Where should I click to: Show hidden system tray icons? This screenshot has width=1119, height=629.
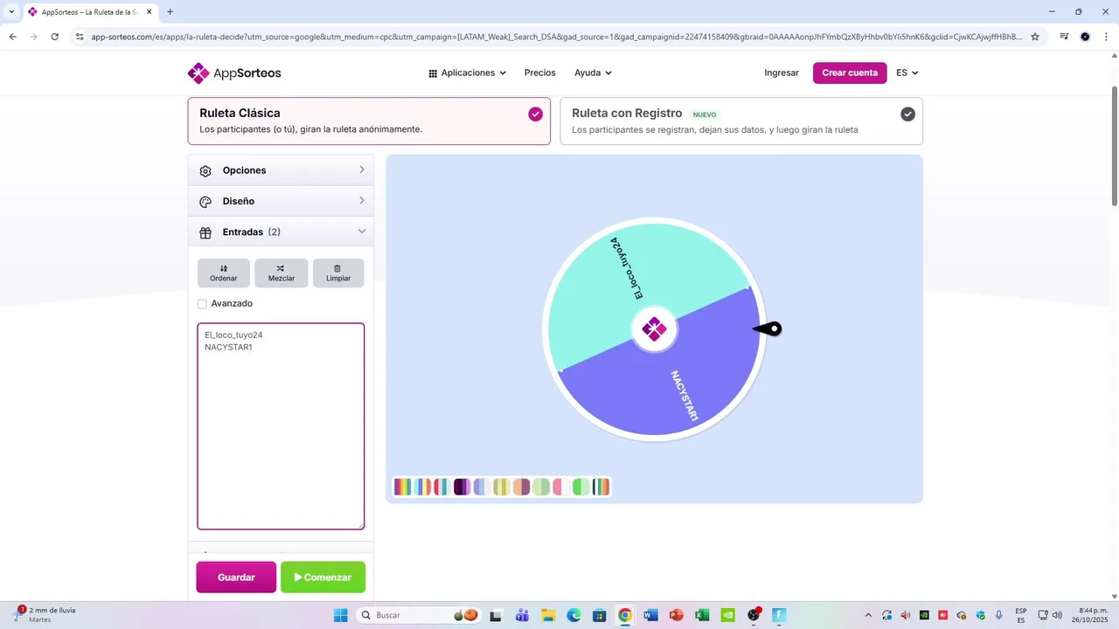point(868,615)
